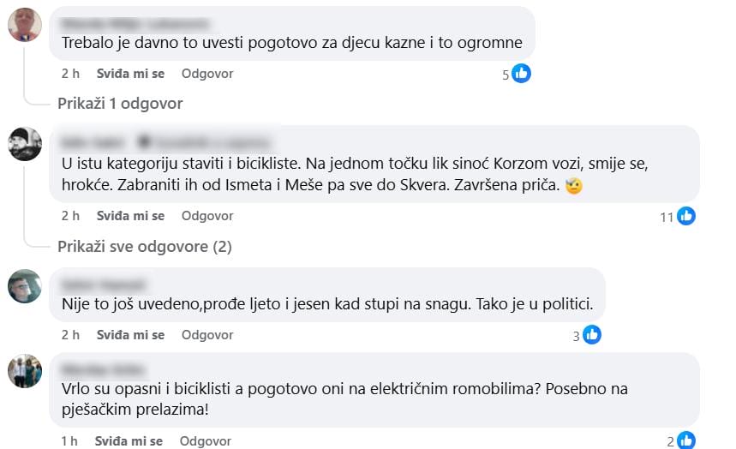The image size is (736, 449).
Task: Click like icon on electric scooters comment
Action: pos(686,441)
